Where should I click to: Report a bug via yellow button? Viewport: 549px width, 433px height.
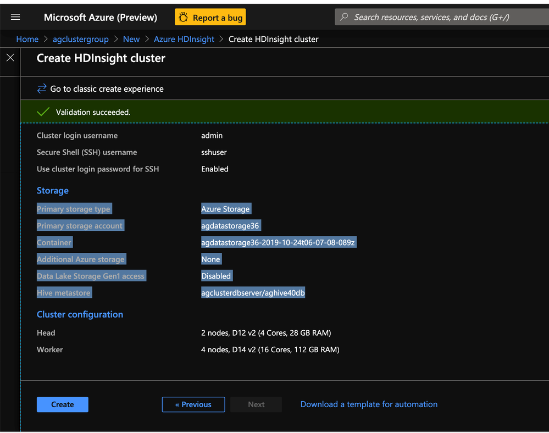point(210,17)
